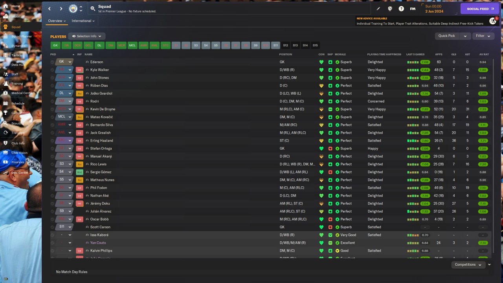This screenshot has height=283, width=503.
Task: Open the Data Hub sidebar icon
Action: pyautogui.click(x=6, y=64)
